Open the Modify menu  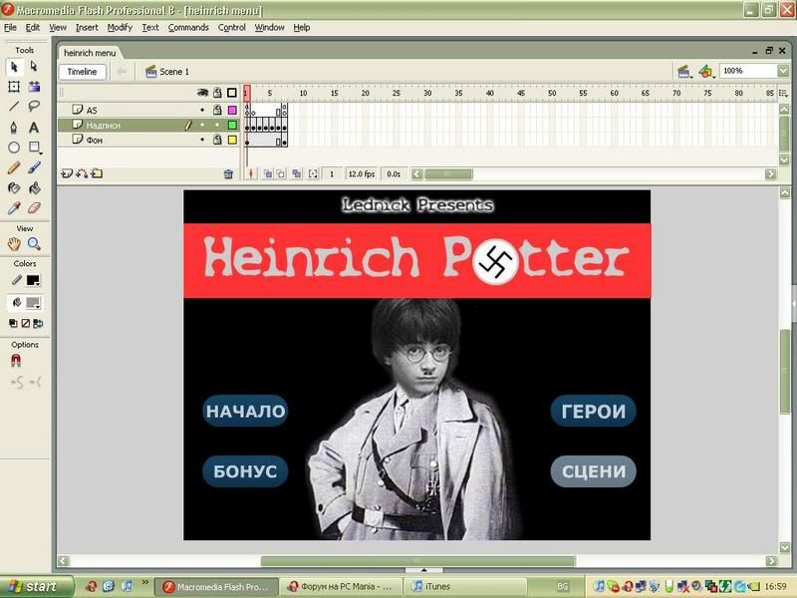point(120,28)
